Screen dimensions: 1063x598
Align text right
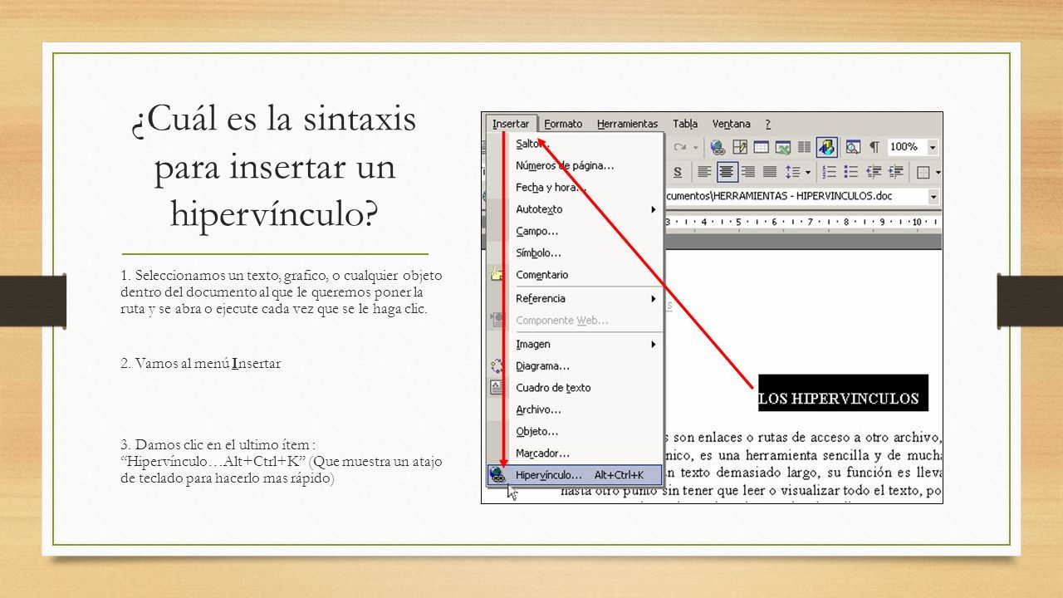coord(748,172)
